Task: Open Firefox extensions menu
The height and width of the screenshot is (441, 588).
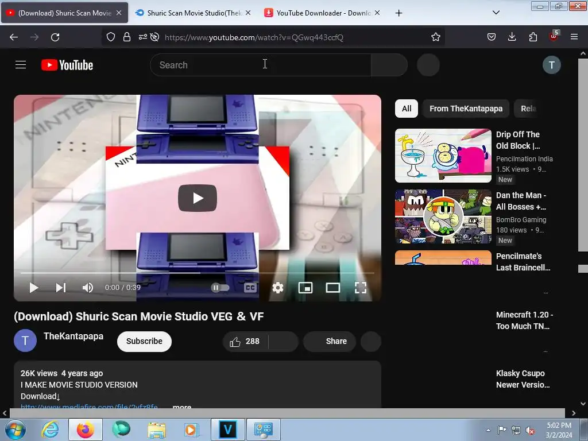Action: (533, 37)
